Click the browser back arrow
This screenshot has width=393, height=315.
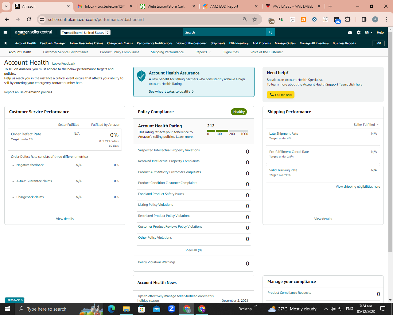pyautogui.click(x=7, y=19)
